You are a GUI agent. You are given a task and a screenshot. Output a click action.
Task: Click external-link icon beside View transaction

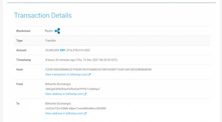coord(89,75)
